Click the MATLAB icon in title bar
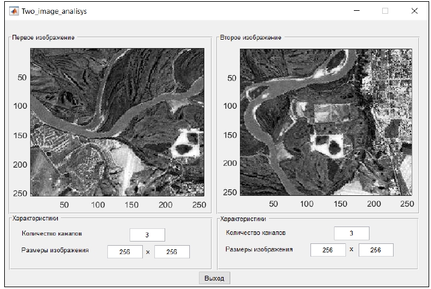The height and width of the screenshot is (289, 431). coord(13,11)
